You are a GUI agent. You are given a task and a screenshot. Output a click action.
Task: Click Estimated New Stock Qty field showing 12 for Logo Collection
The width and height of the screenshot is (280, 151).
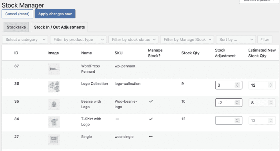(262, 85)
